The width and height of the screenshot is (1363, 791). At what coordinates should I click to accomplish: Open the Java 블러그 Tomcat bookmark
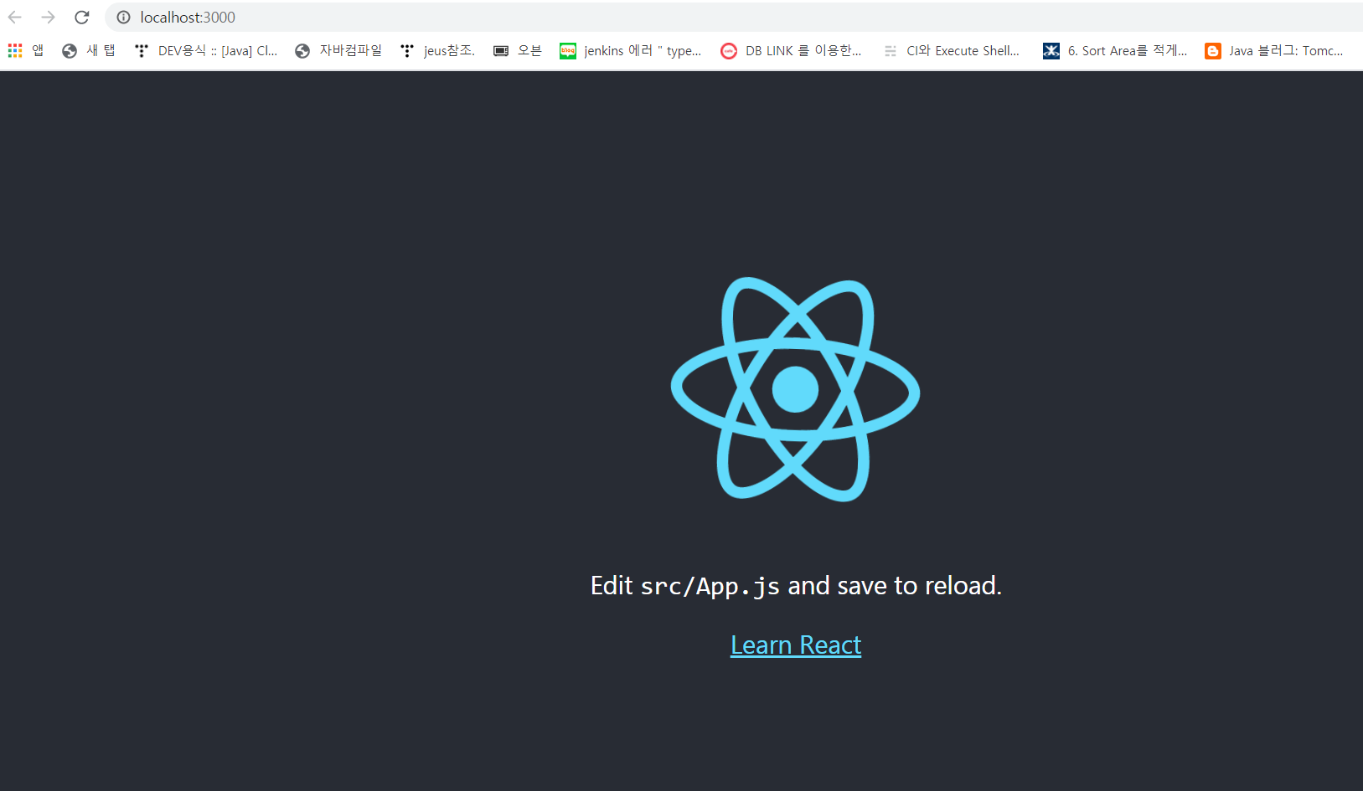1274,51
